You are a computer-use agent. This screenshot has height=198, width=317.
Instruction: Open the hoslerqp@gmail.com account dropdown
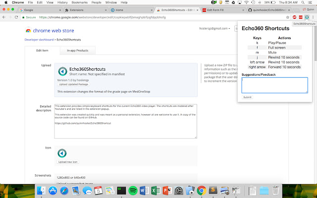(214, 29)
